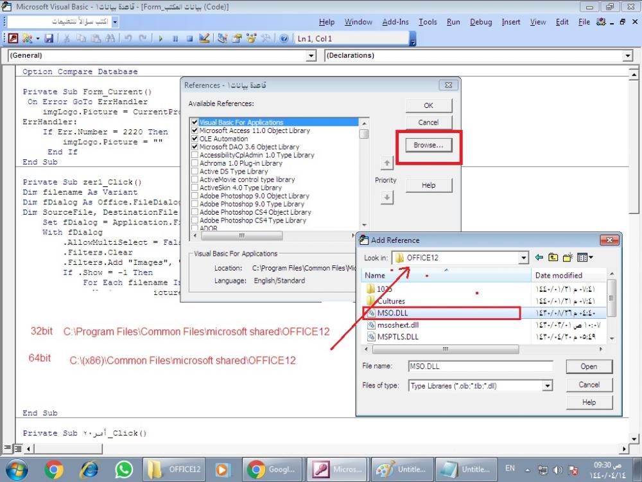Check Adobe Photoshop 9.0 Object Library
Screen dimensions: 642x482
pyautogui.click(x=195, y=196)
